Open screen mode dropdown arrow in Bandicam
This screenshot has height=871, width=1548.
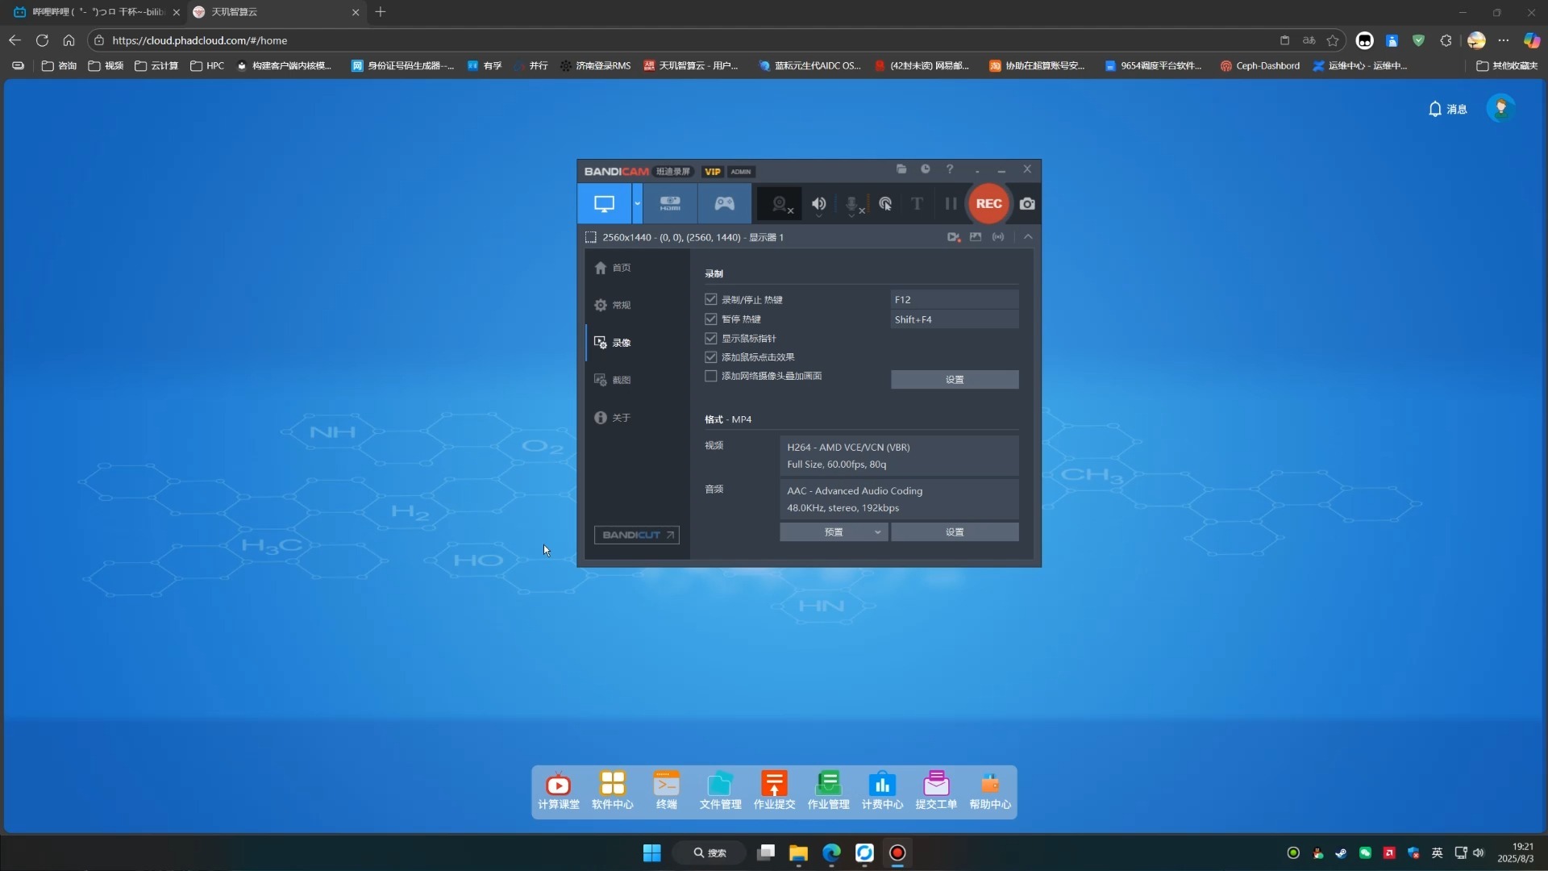click(637, 204)
